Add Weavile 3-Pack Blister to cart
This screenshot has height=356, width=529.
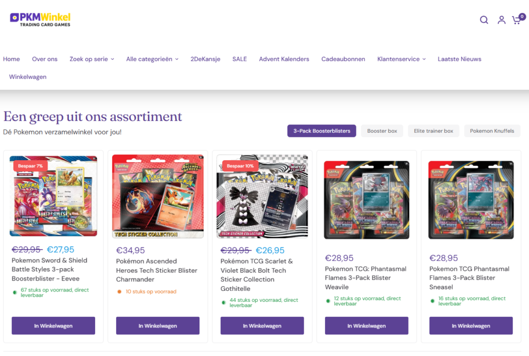pos(366,326)
